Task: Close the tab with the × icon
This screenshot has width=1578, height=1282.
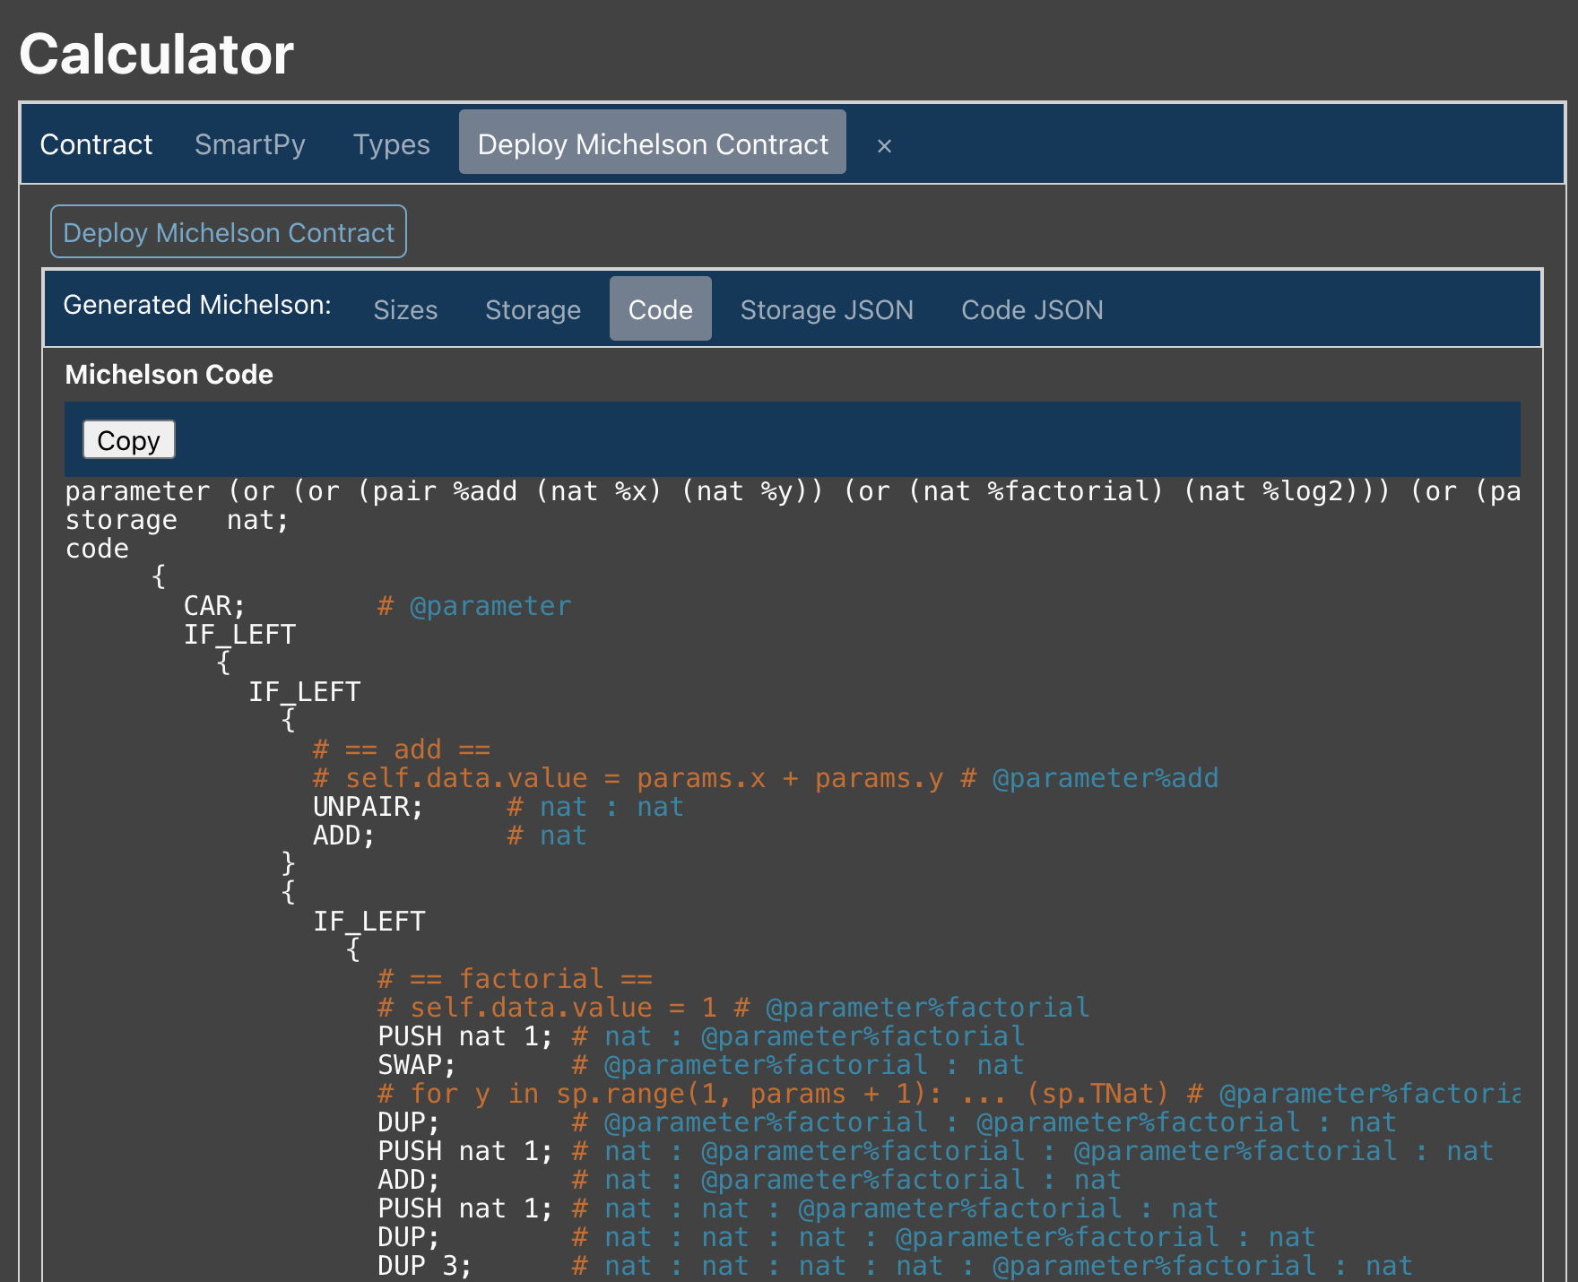Action: (x=884, y=145)
